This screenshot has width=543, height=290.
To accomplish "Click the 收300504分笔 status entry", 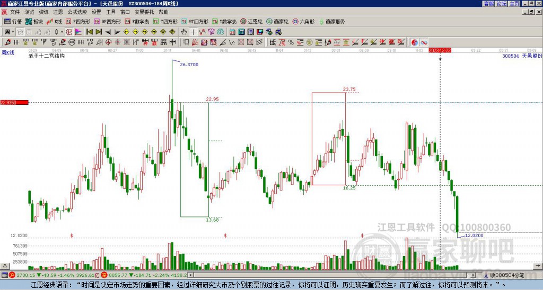I will coord(507,275).
